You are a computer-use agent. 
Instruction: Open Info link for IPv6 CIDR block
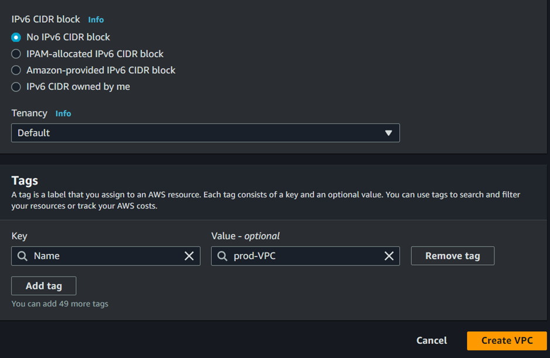point(96,20)
